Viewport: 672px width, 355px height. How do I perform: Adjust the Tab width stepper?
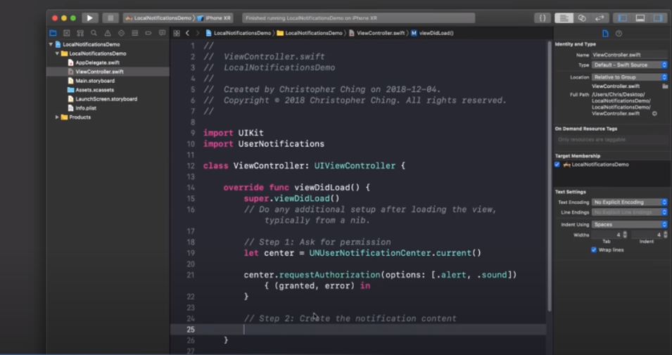click(625, 235)
